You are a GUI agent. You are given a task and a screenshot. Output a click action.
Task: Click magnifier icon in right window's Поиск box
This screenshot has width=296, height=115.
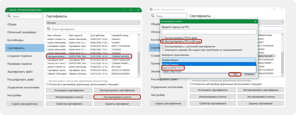(153, 16)
